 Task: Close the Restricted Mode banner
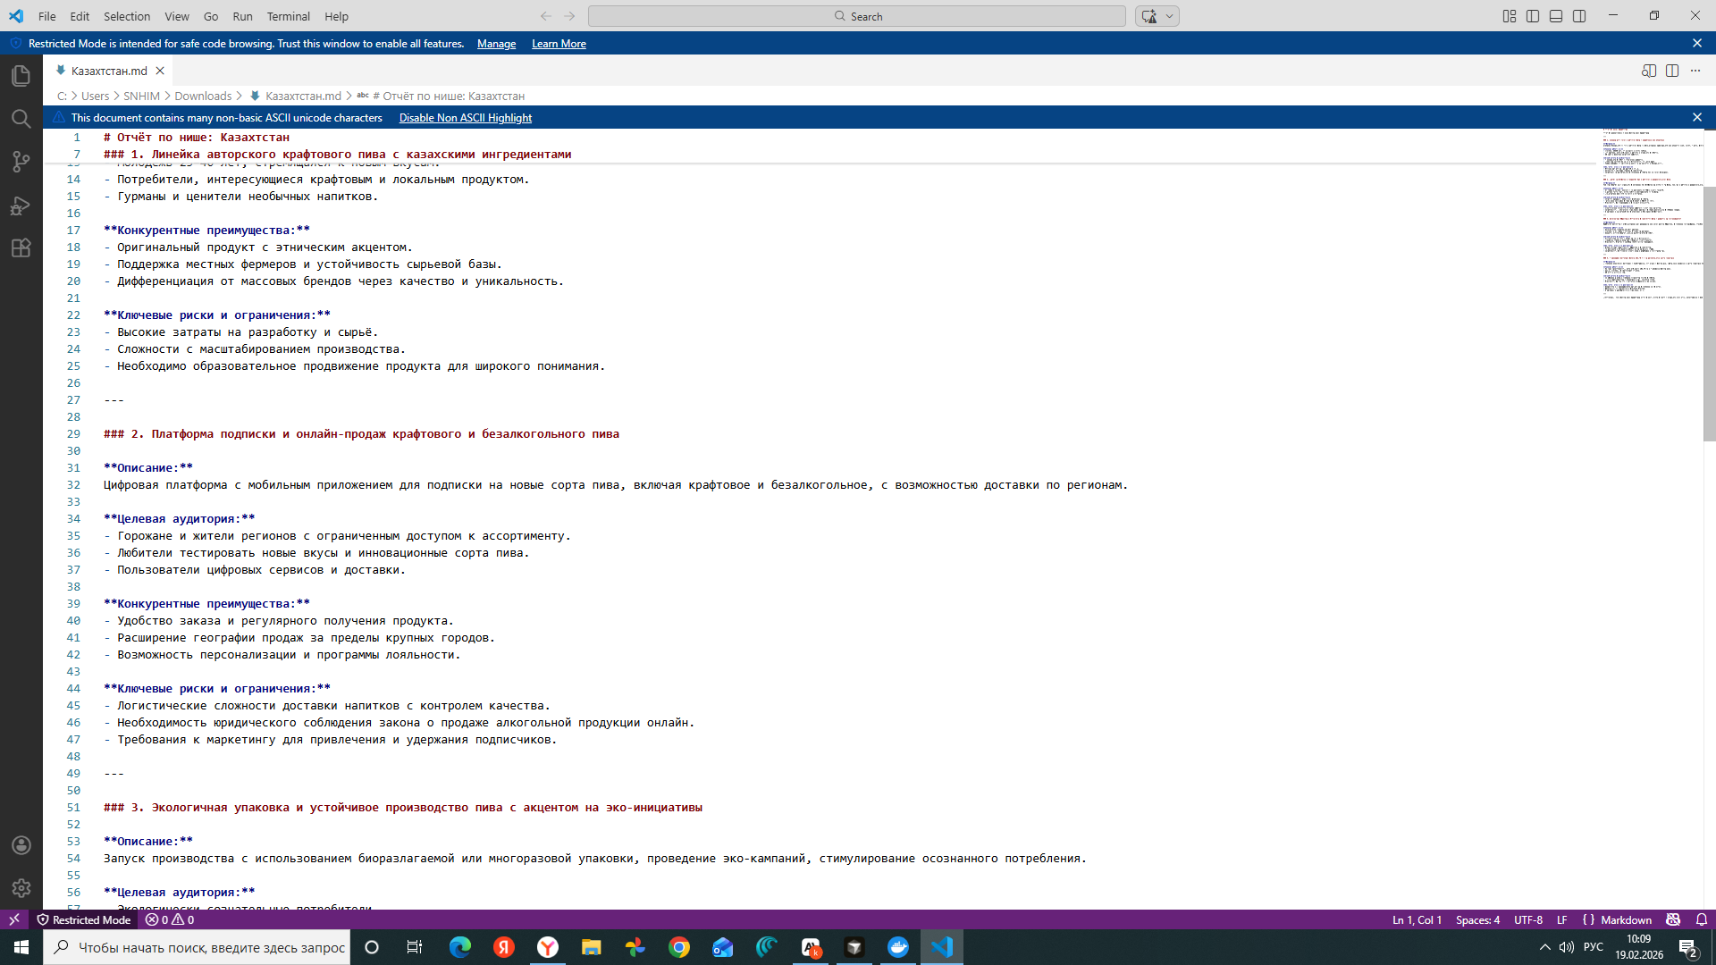1697,43
